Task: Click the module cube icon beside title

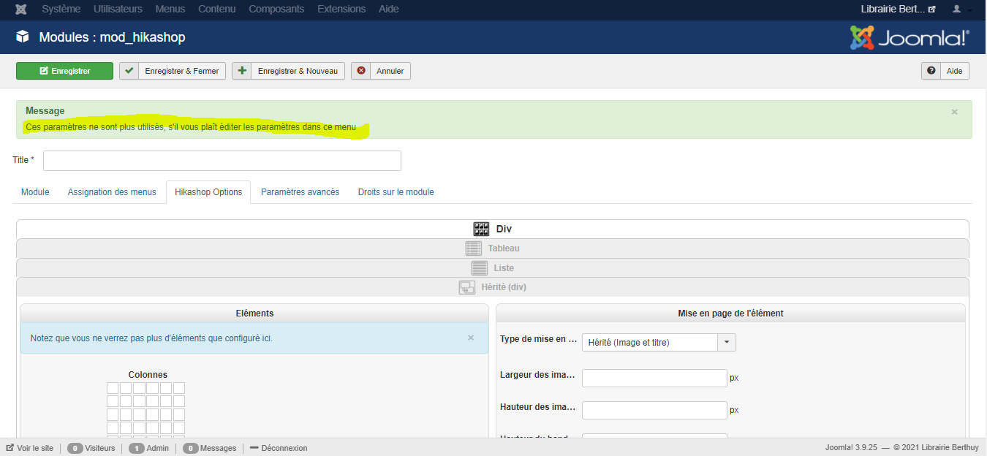Action: (x=23, y=37)
